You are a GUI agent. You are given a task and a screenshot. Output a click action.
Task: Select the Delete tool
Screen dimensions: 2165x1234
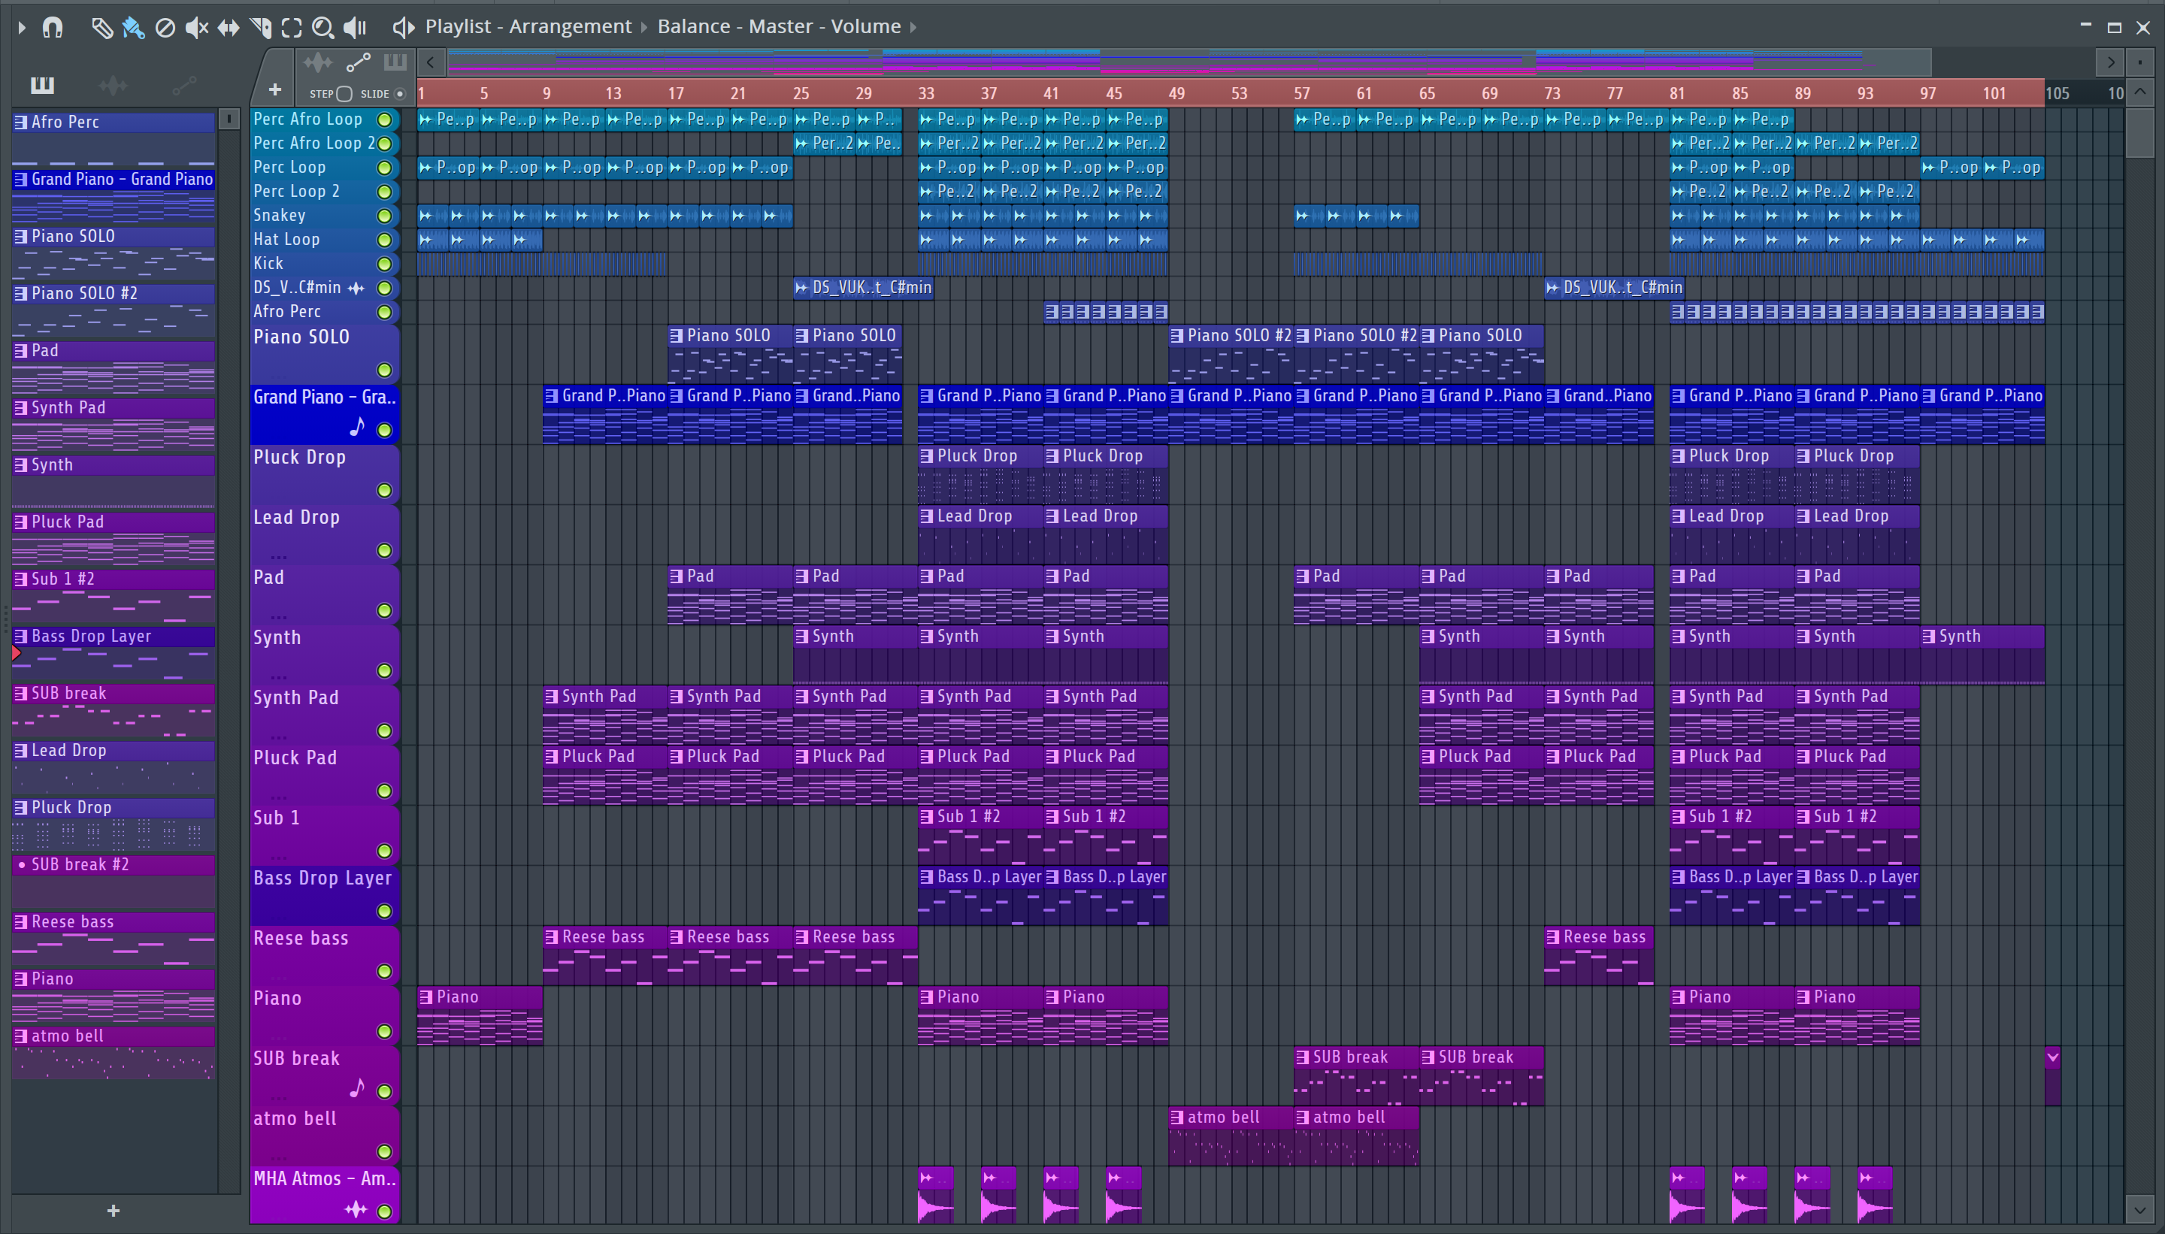165,27
